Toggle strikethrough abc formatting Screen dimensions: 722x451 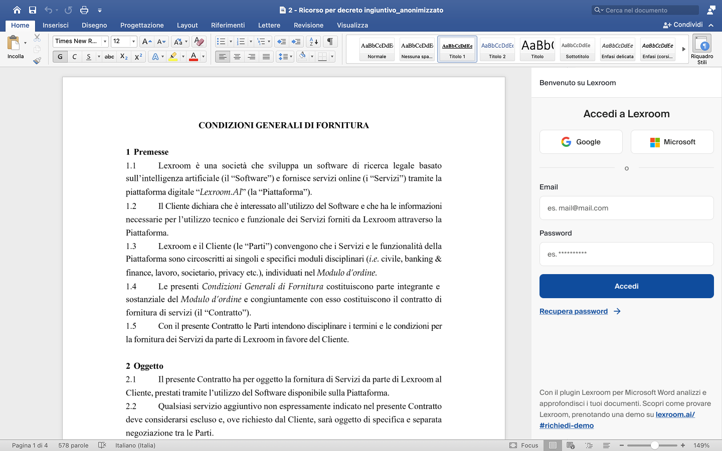[109, 57]
